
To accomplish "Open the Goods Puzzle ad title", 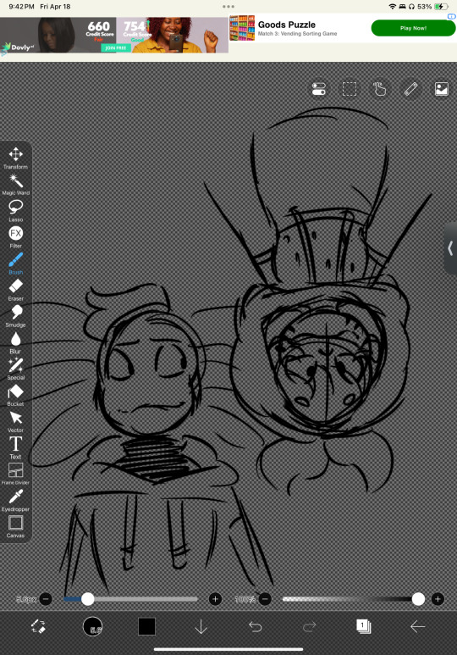I will [x=287, y=25].
